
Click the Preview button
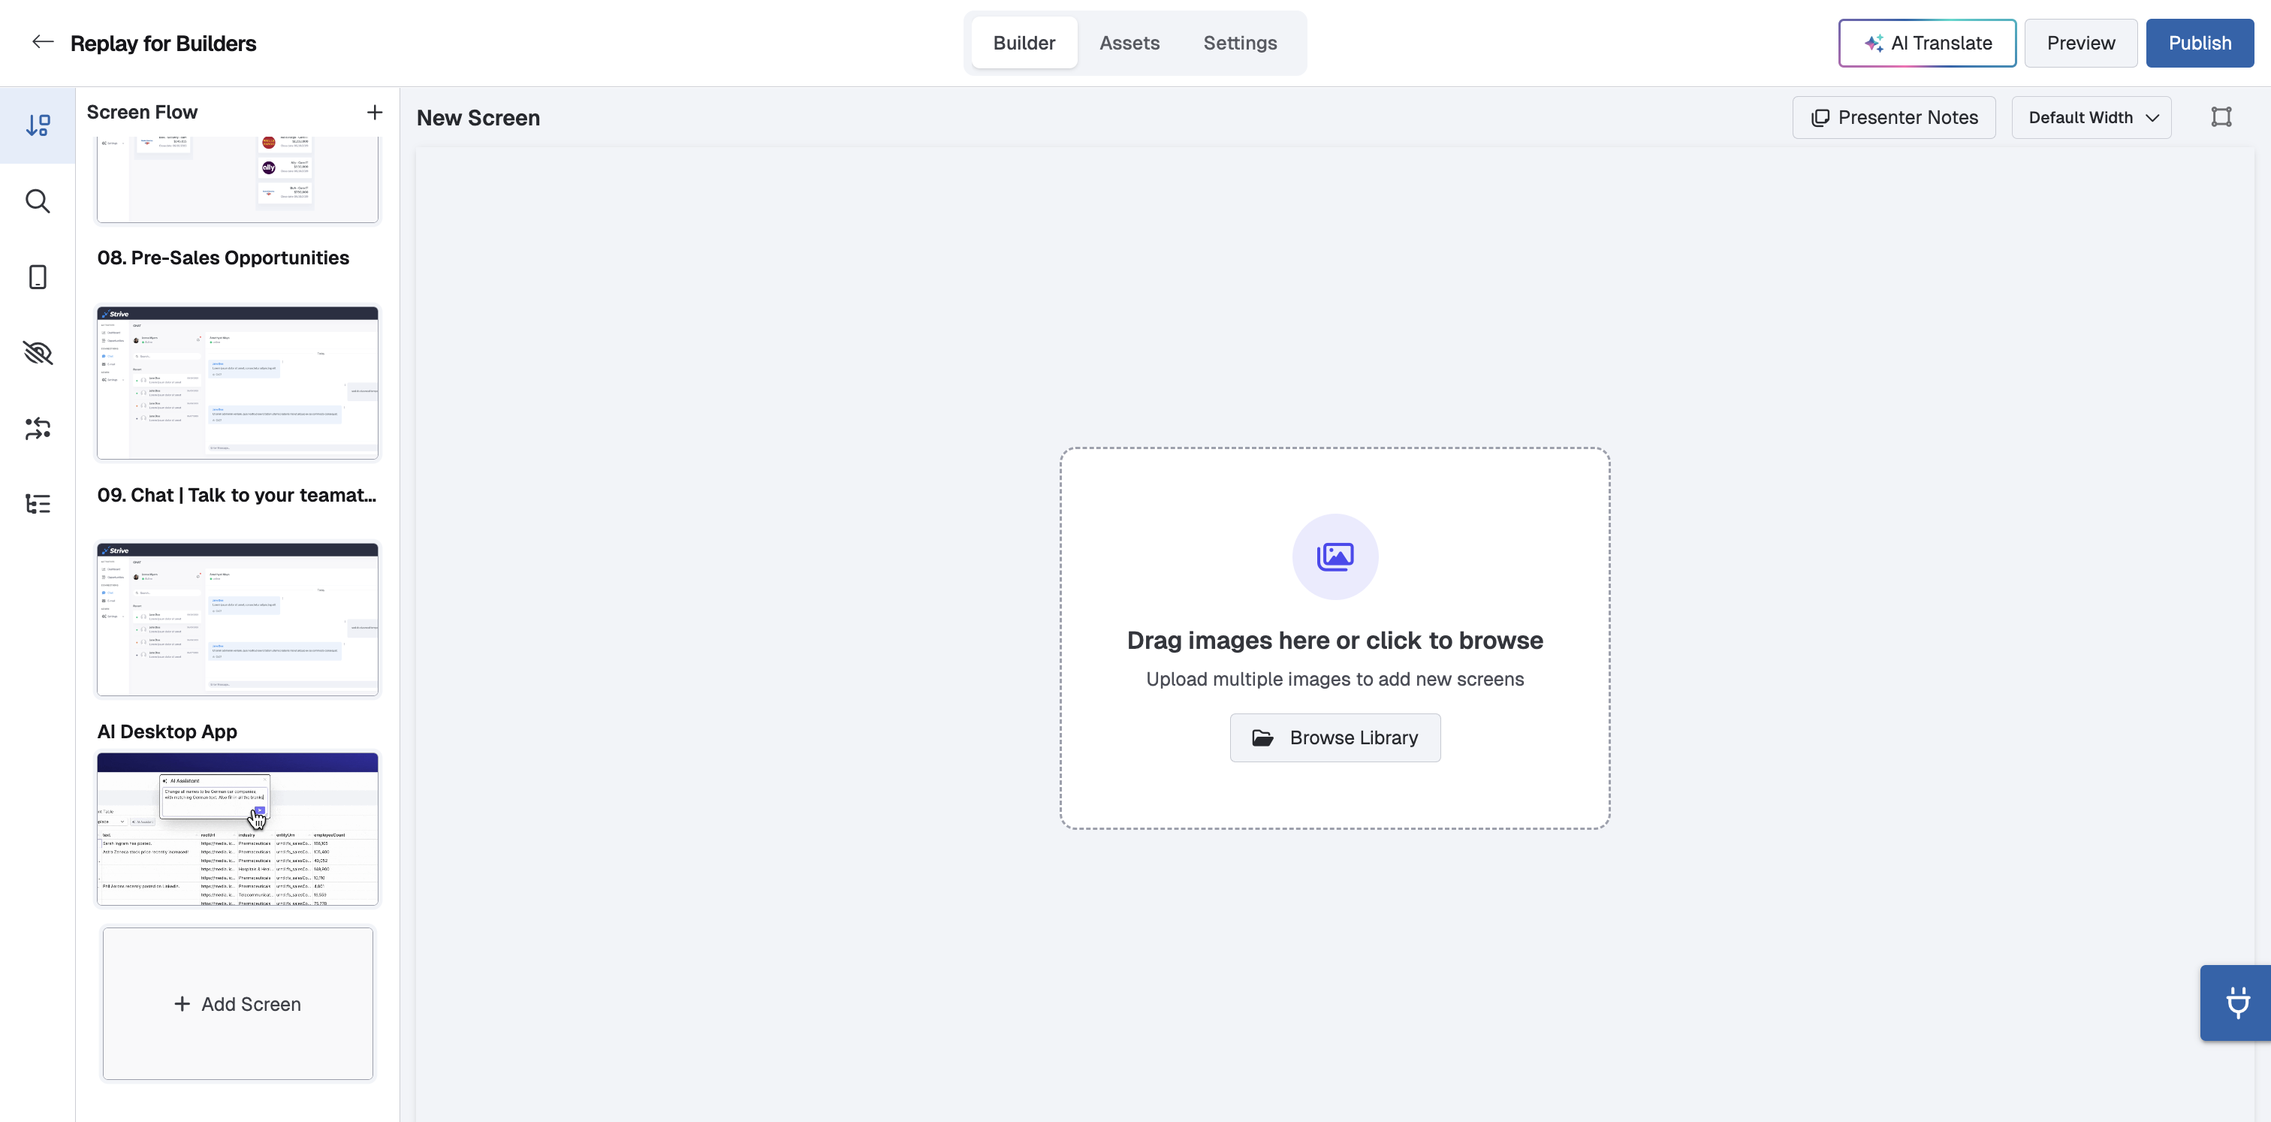[x=2080, y=44]
